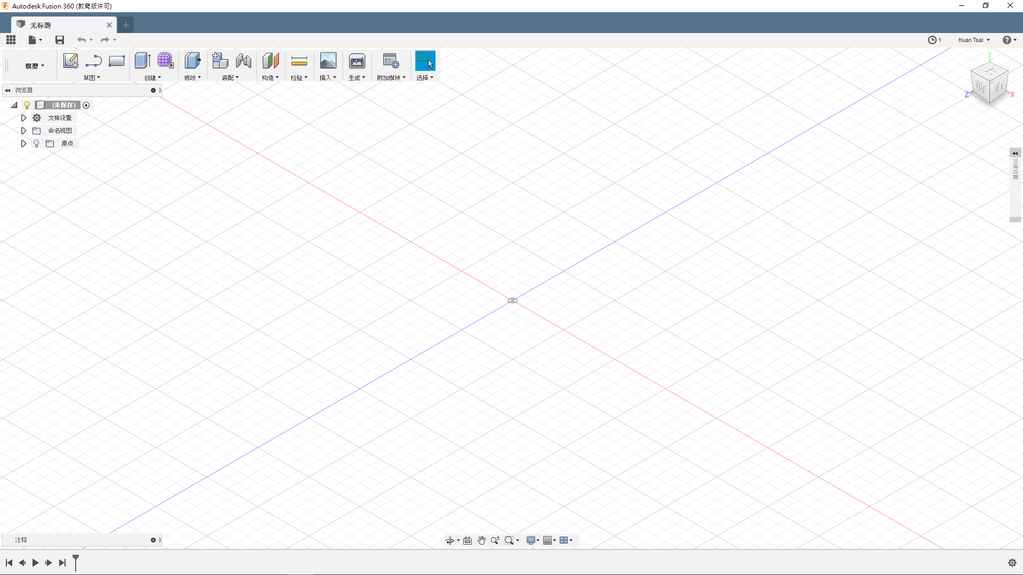This screenshot has height=575, width=1023.
Task: Expand the 命名视图 tree node
Action: (x=23, y=131)
